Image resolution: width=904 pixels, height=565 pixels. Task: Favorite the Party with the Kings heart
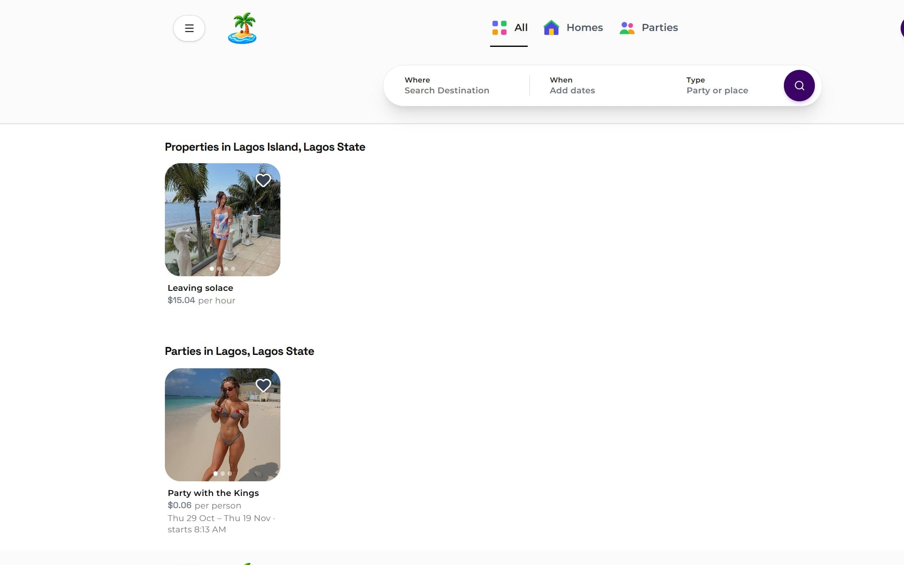click(263, 385)
